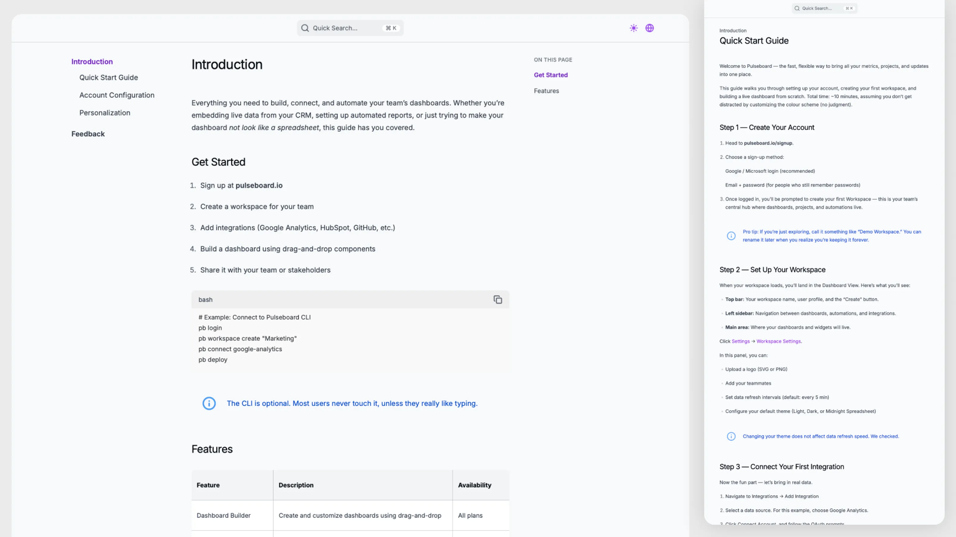The width and height of the screenshot is (956, 537).
Task: Click the CLI optional info icon
Action: tap(209, 403)
